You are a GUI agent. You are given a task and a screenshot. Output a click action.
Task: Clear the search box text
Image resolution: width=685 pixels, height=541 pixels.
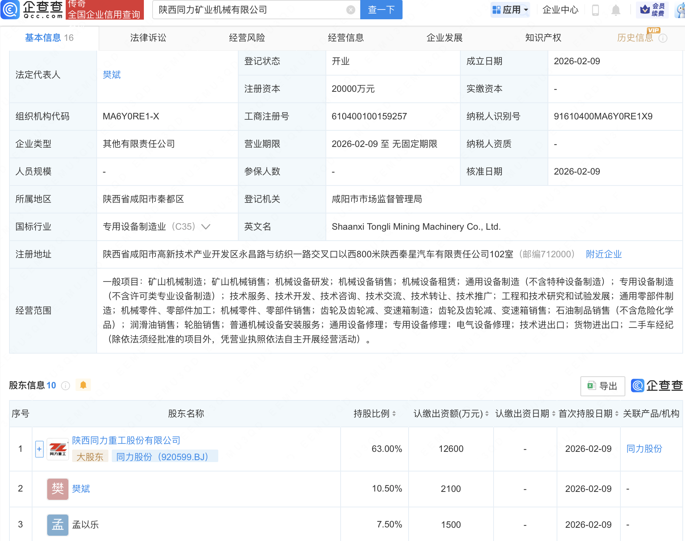350,10
